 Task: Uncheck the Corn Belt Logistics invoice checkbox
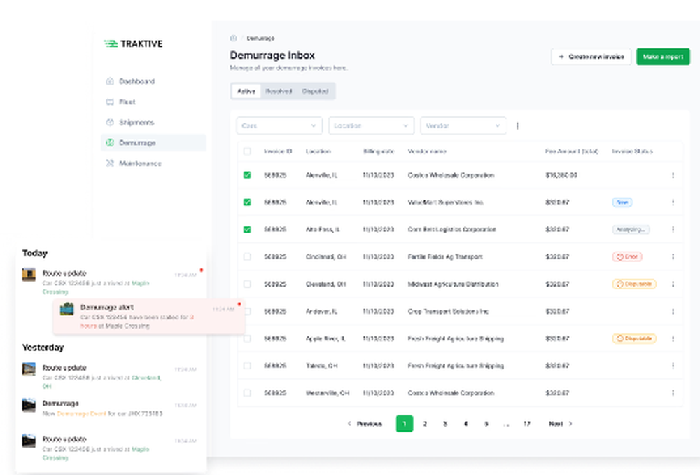[247, 229]
